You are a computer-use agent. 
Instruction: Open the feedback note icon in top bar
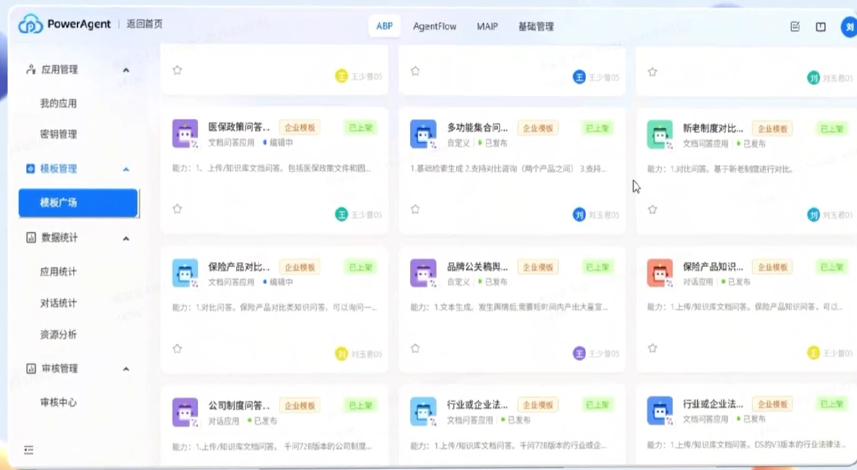tap(794, 26)
